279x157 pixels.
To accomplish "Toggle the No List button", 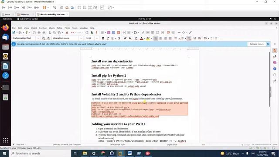I will click(x=189, y=38).
